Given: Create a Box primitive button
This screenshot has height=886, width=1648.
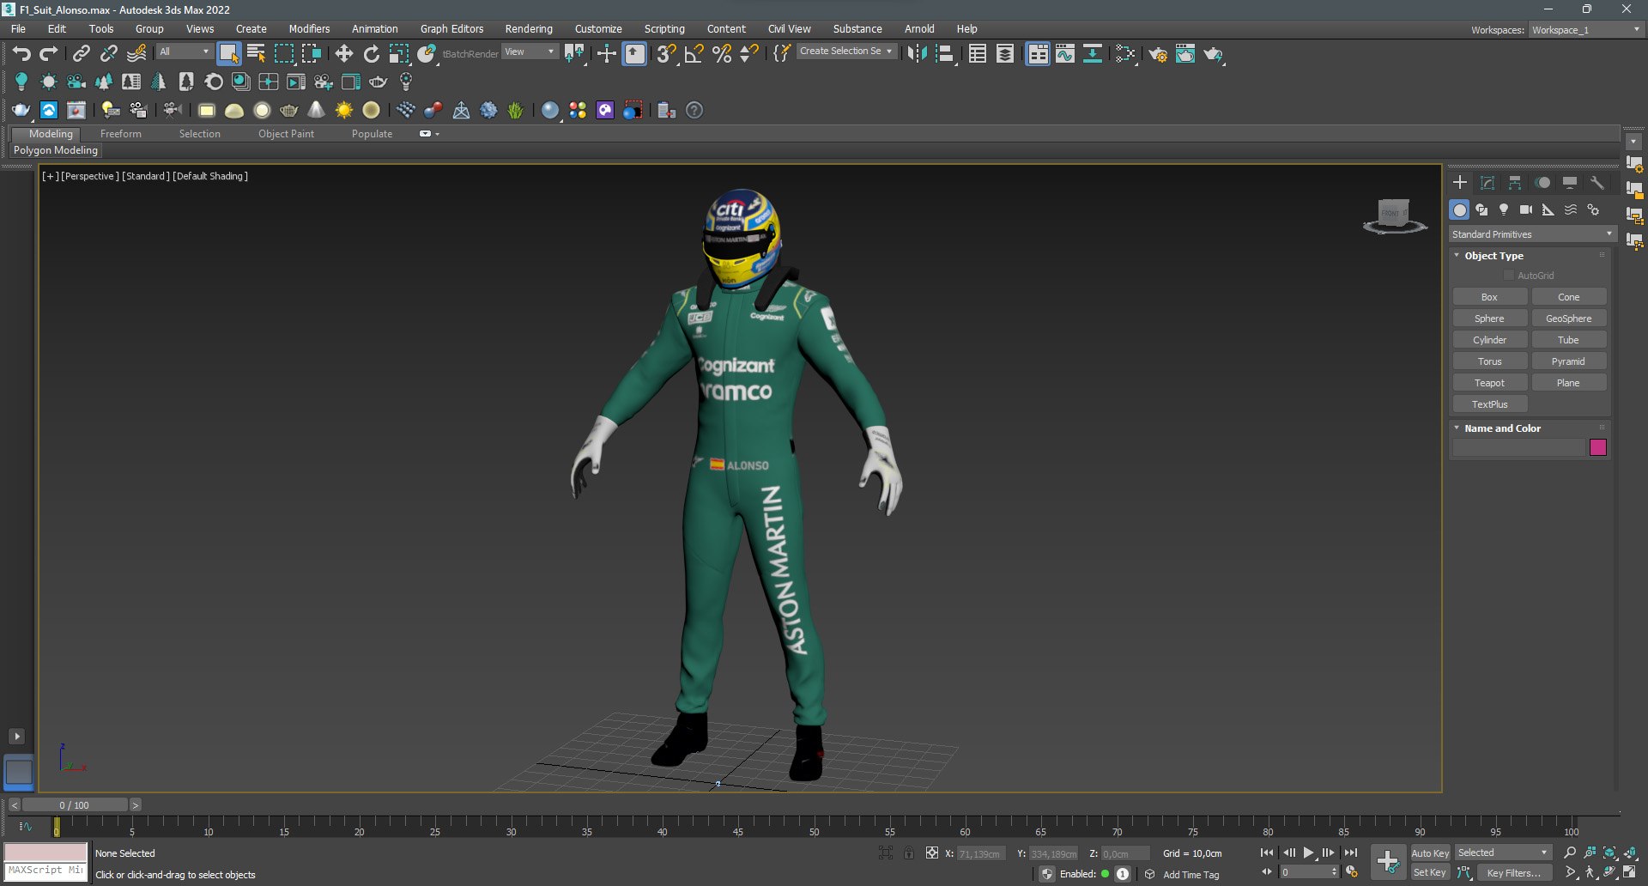Looking at the screenshot, I should click(x=1489, y=297).
